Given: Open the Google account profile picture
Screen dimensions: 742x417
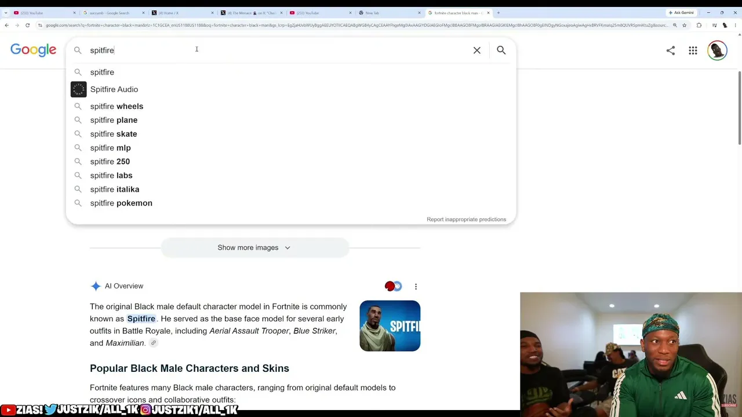Looking at the screenshot, I should coord(717,51).
